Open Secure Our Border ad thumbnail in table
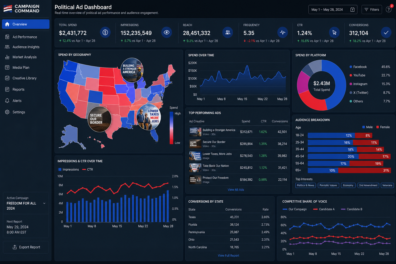Screen dimensions: 396x264 click(195, 144)
